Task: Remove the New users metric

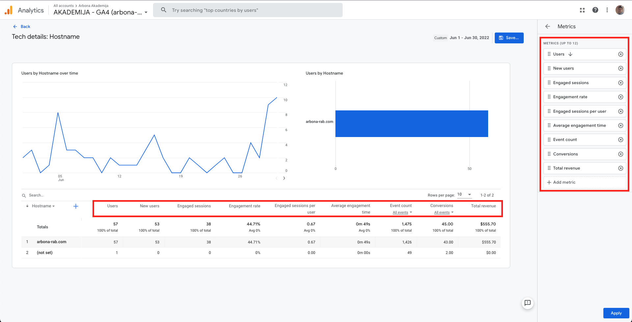Action: [620, 68]
